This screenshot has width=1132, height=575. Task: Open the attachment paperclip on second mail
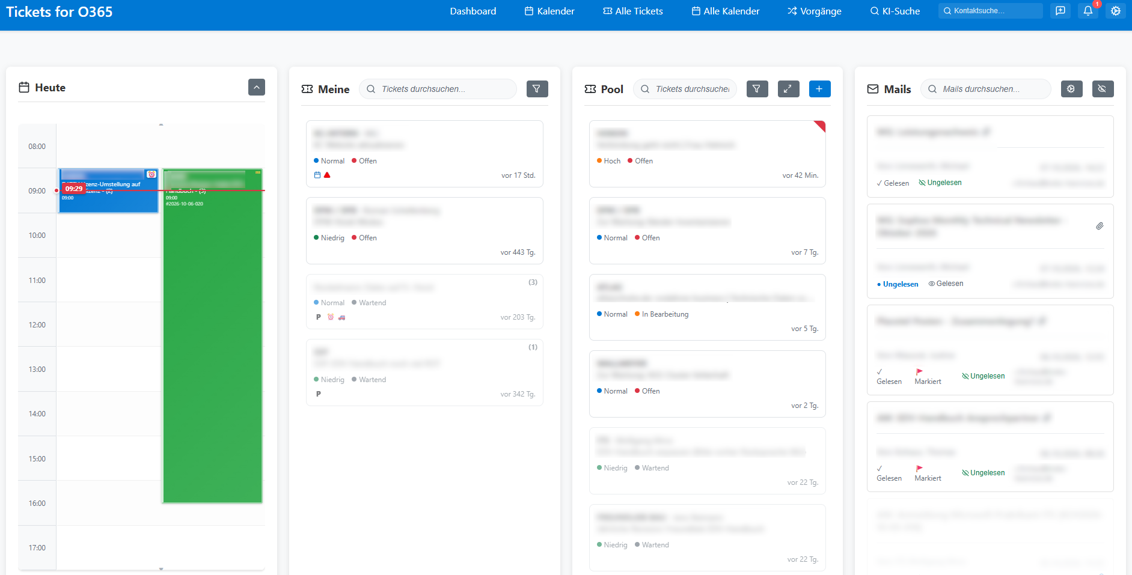pos(1100,226)
